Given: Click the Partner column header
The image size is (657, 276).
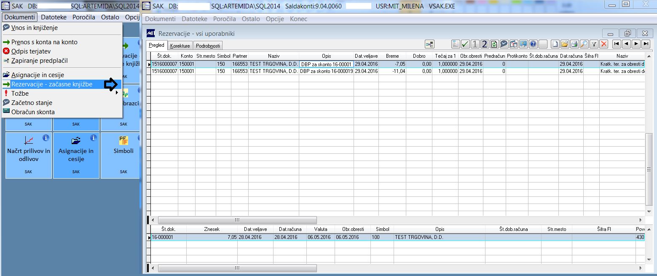Looking at the screenshot, I should click(x=240, y=56).
